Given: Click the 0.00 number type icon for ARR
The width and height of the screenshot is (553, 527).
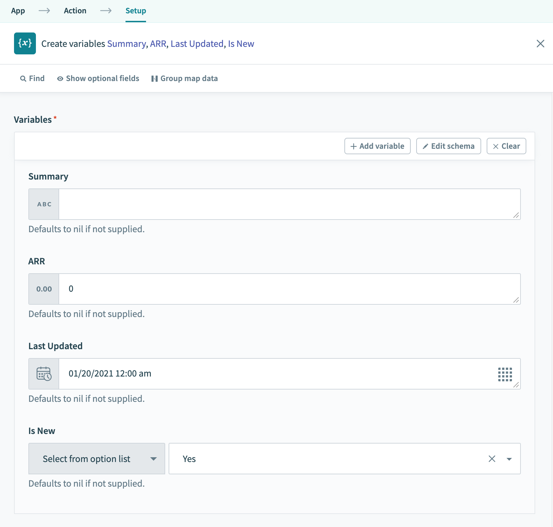Looking at the screenshot, I should [x=44, y=289].
